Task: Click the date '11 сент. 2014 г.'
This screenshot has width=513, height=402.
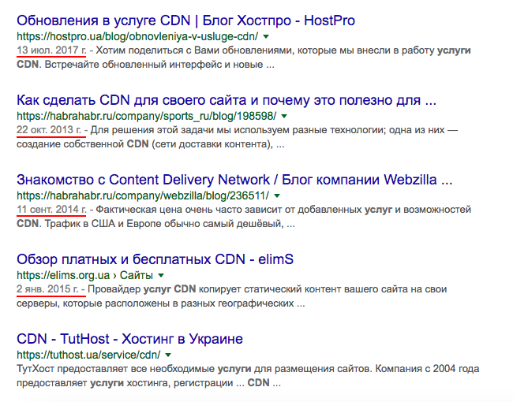Action: tap(54, 210)
